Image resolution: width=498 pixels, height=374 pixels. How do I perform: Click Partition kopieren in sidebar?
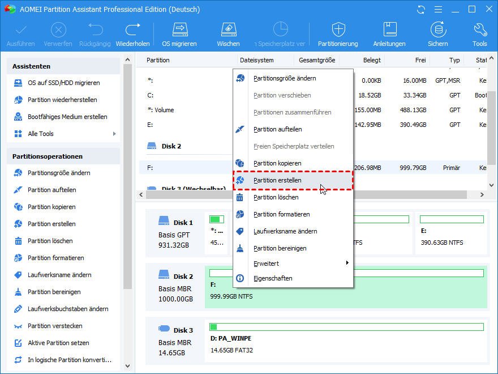click(51, 207)
